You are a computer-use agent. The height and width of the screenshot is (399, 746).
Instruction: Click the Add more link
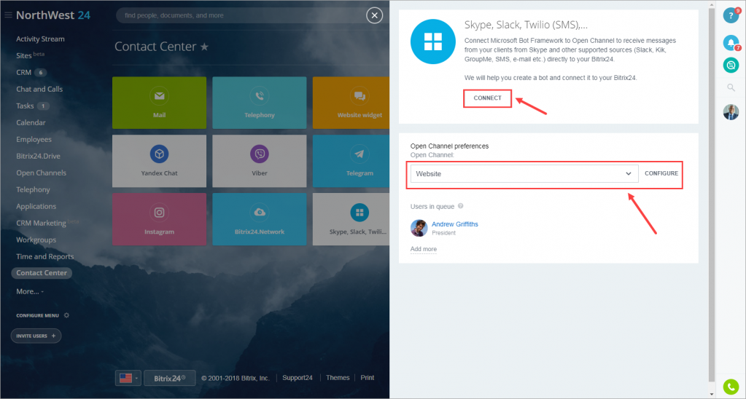(x=424, y=249)
